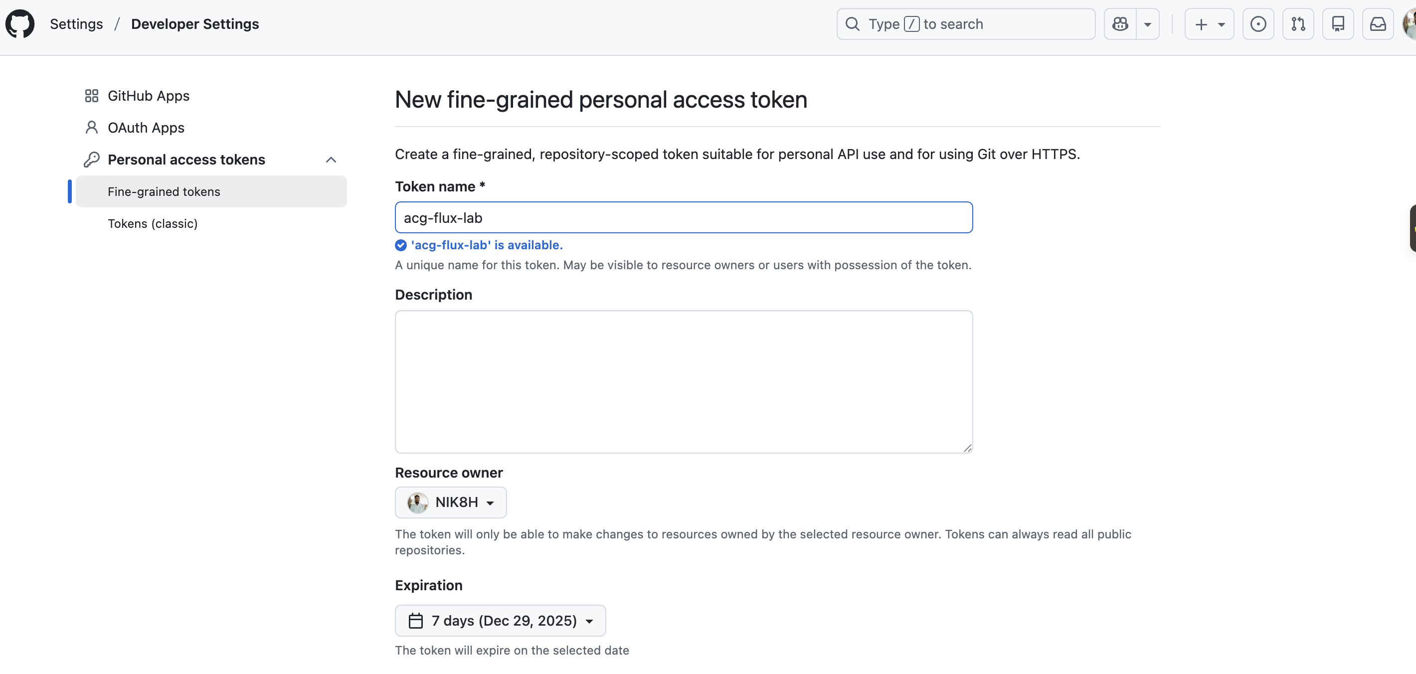Open the 7 days expiration dropdown

500,621
